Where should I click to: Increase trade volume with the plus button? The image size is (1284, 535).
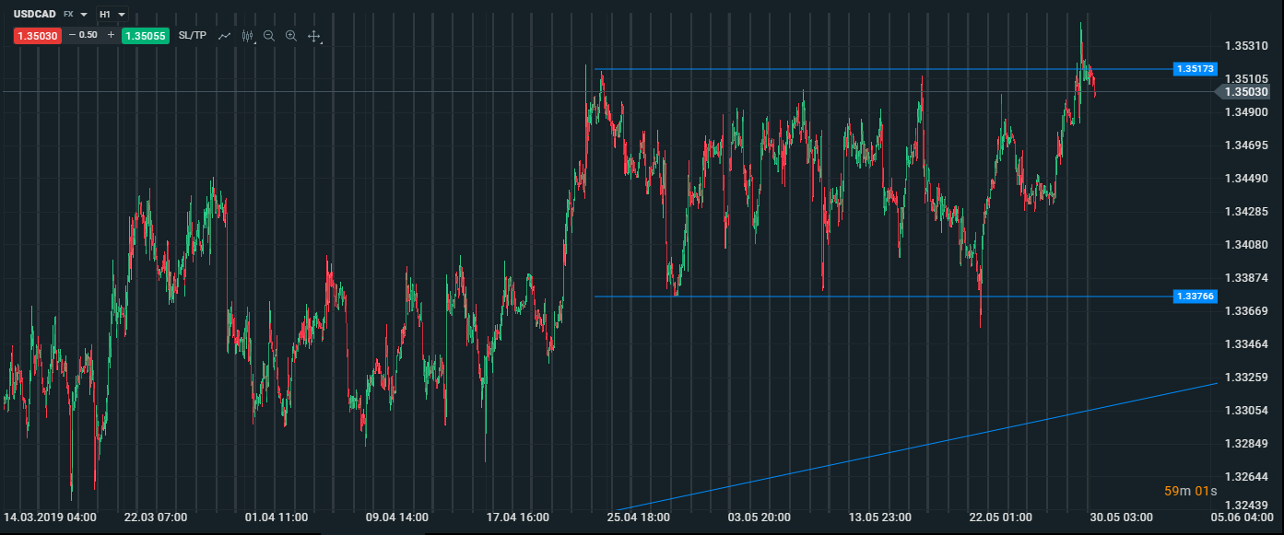tap(111, 35)
